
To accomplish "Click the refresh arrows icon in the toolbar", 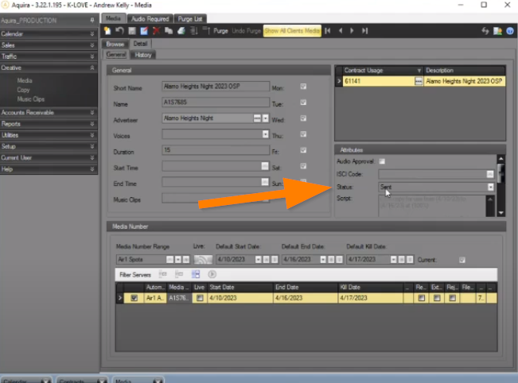I will [x=485, y=31].
